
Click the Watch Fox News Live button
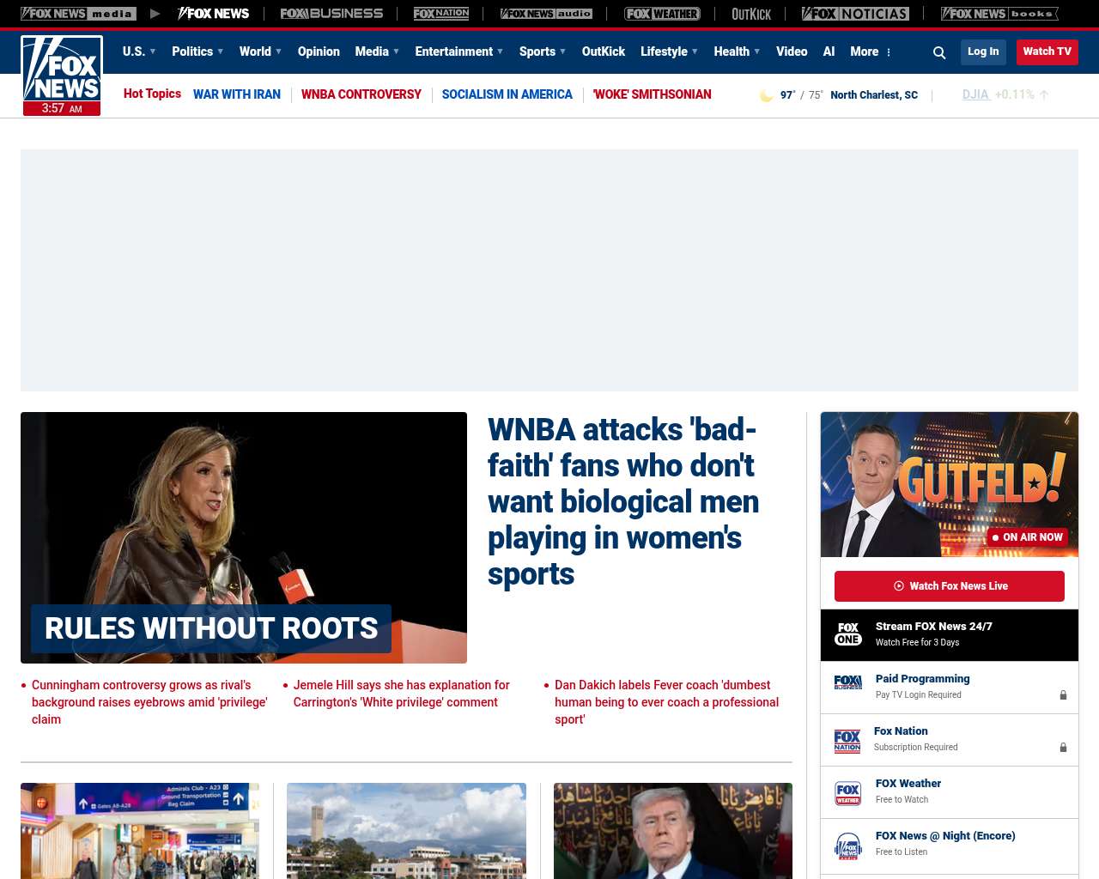(x=950, y=586)
